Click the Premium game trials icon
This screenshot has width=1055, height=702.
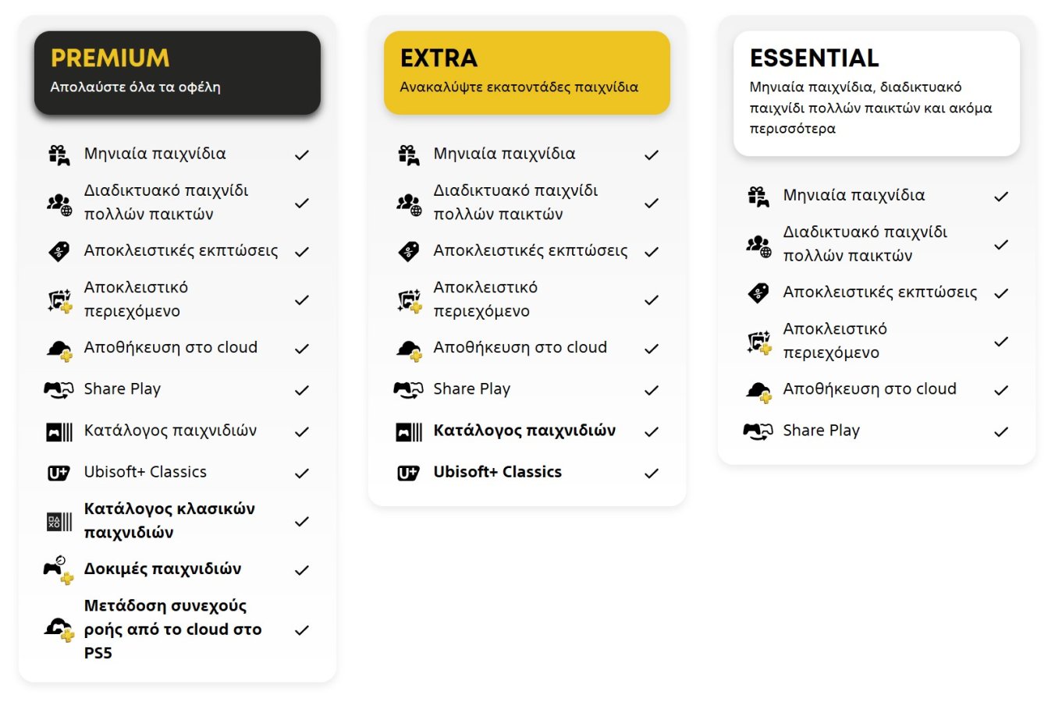[x=59, y=569]
